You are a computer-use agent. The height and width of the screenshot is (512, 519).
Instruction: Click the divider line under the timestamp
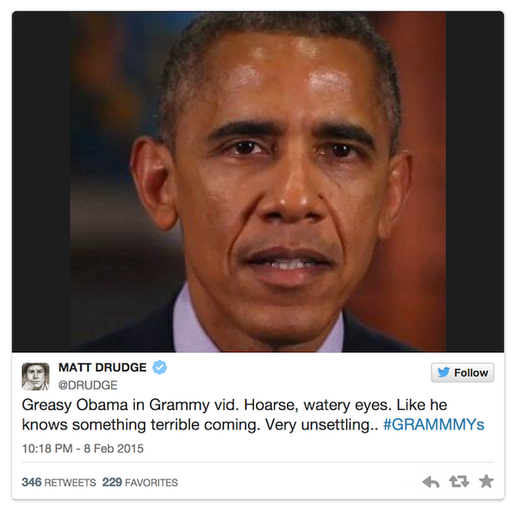258,461
